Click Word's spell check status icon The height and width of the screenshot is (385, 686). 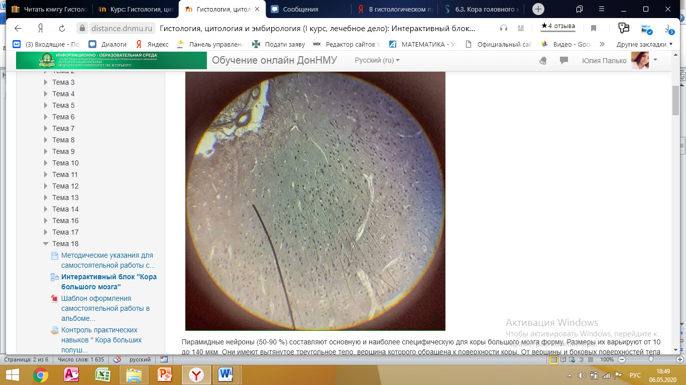click(x=117, y=359)
